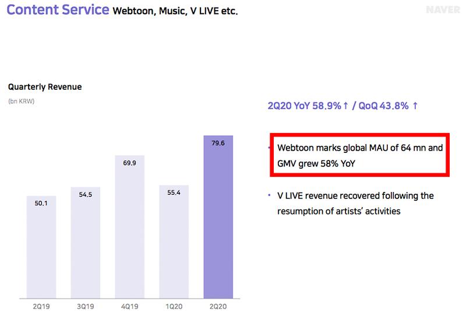The height and width of the screenshot is (311, 466).
Task: Click the 1Q20 bar showing 55.4
Action: click(174, 242)
